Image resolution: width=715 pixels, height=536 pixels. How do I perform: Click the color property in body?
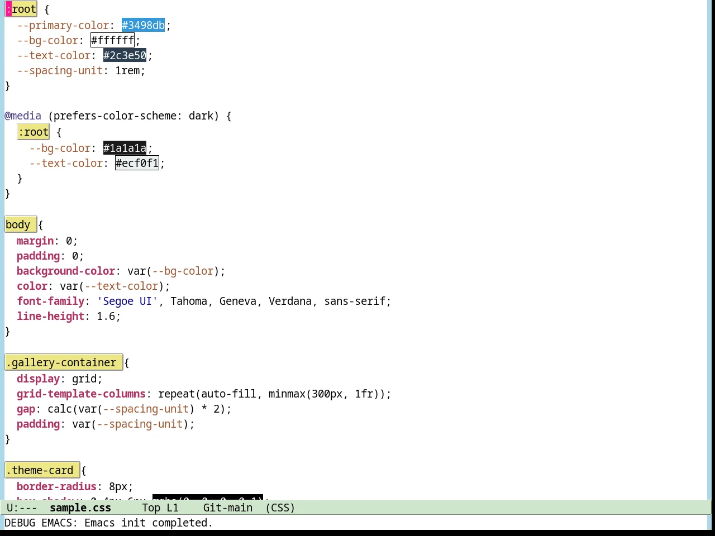click(32, 286)
